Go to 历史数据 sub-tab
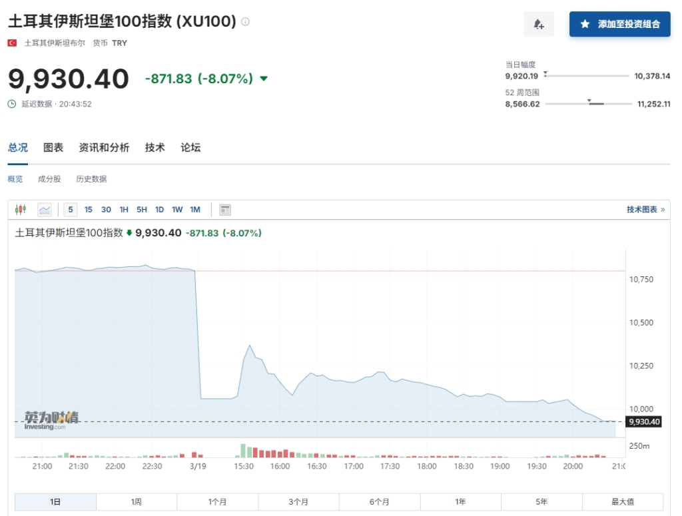 click(x=91, y=179)
